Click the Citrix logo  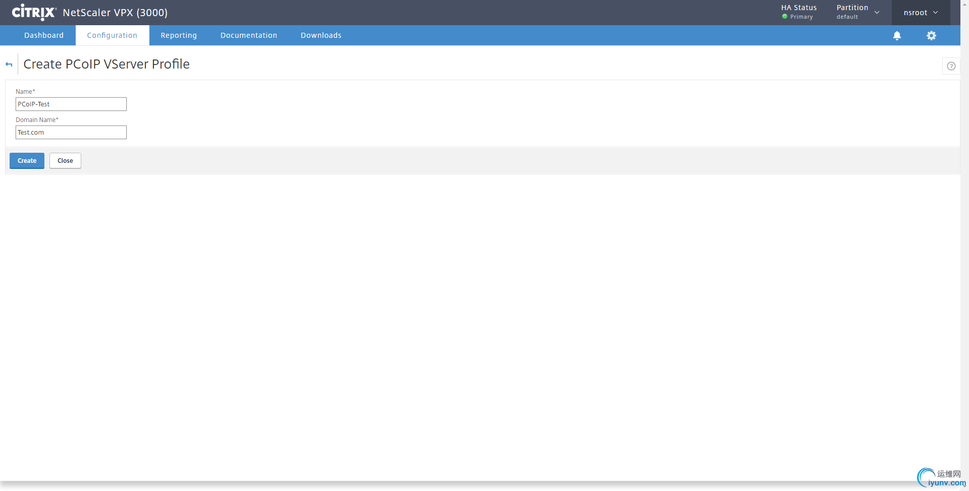(34, 12)
